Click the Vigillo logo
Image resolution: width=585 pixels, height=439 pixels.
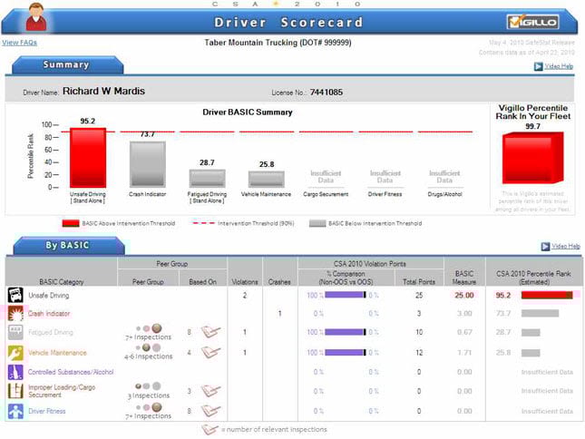click(532, 22)
